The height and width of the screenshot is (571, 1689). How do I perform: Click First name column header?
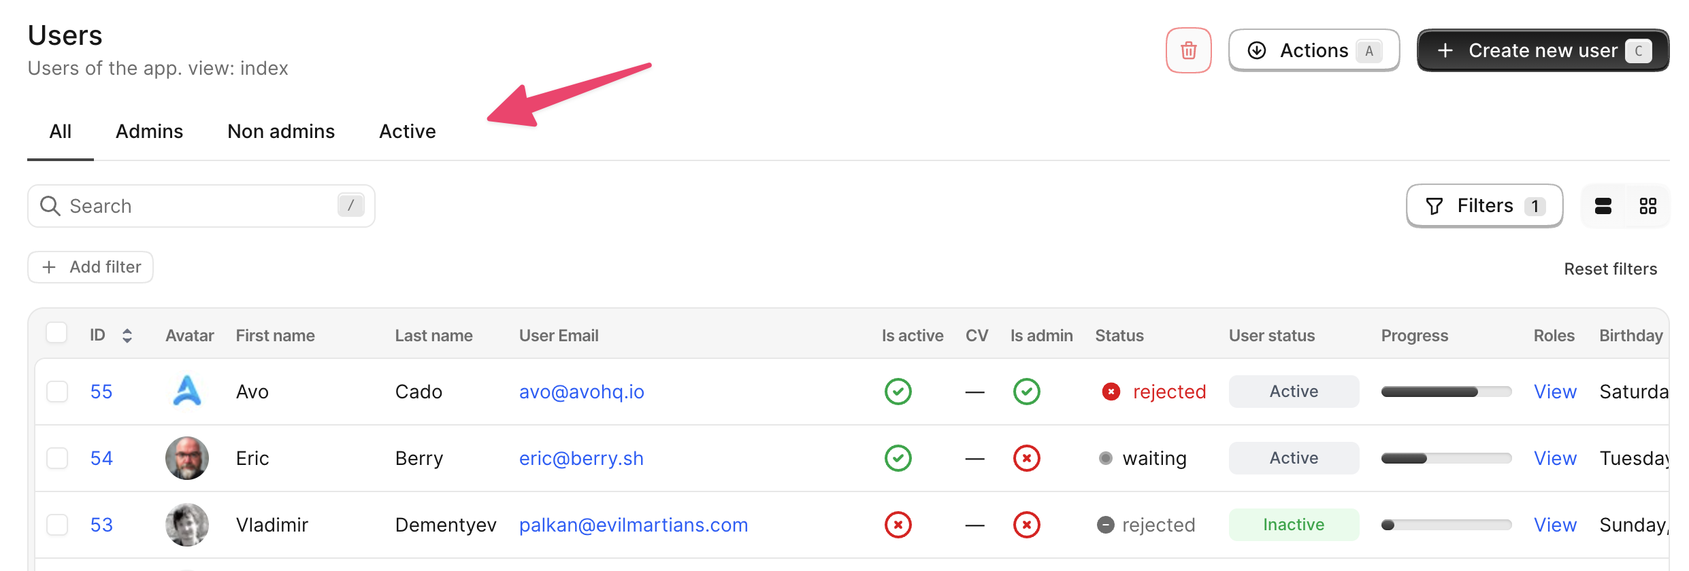pos(275,335)
